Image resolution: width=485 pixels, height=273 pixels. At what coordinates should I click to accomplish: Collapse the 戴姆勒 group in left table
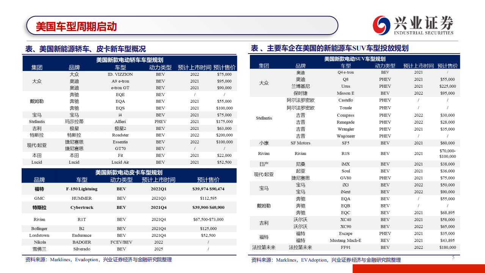click(x=36, y=101)
